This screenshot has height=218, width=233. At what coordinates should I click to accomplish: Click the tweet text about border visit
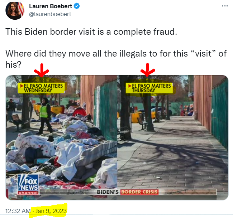point(91,32)
